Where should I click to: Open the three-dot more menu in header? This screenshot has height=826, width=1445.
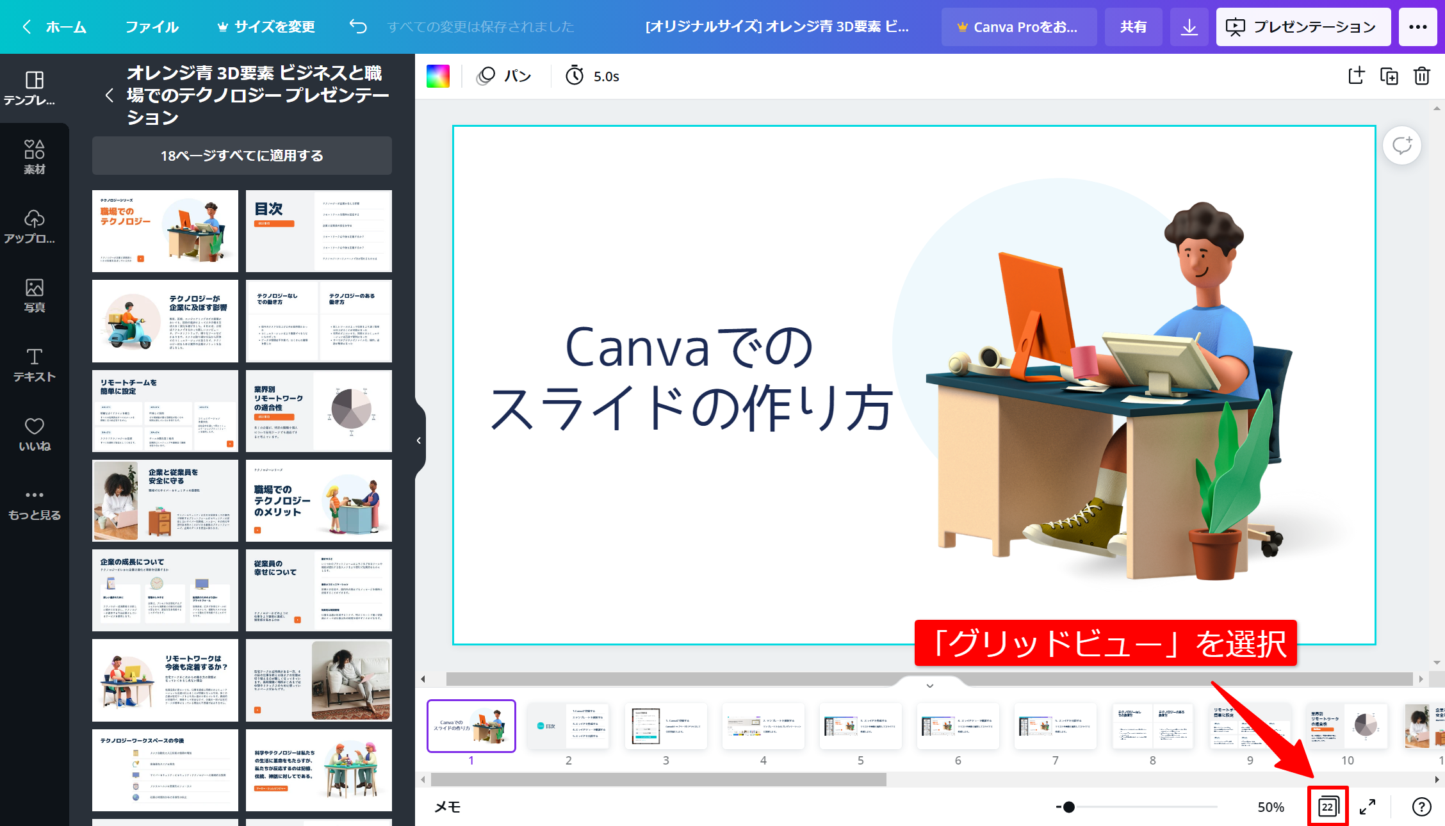click(x=1417, y=27)
